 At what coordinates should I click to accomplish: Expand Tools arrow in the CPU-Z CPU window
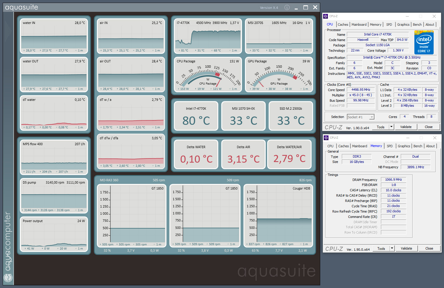pyautogui.click(x=391, y=127)
